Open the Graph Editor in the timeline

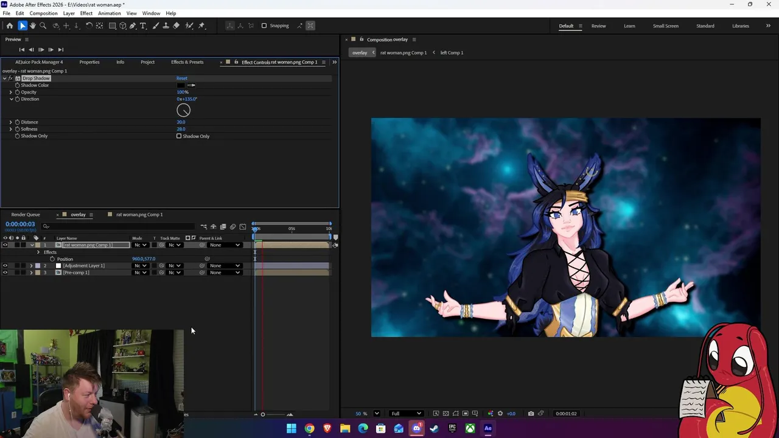243,227
